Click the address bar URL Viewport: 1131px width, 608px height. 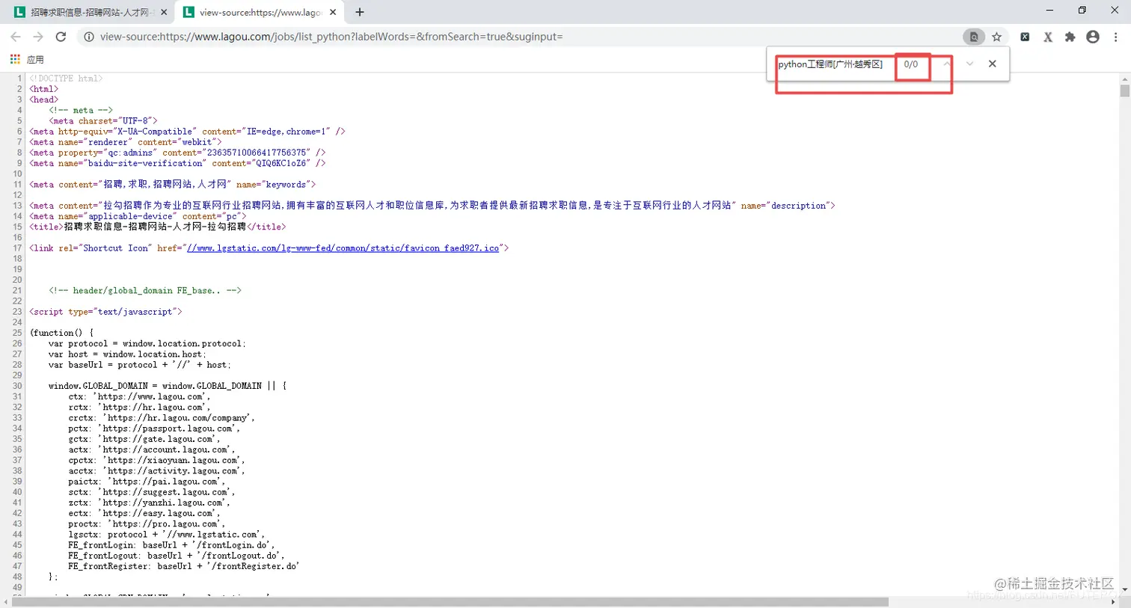331,37
